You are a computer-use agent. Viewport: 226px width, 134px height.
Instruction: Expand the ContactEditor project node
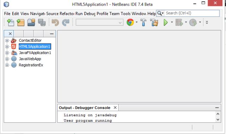coord(7,40)
